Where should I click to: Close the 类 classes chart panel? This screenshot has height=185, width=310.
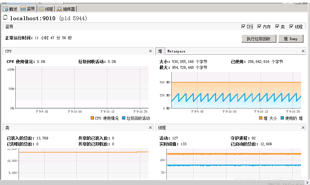pyautogui.click(x=150, y=128)
